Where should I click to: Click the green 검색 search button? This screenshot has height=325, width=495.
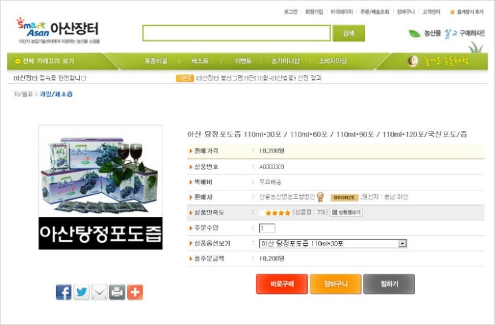click(348, 33)
